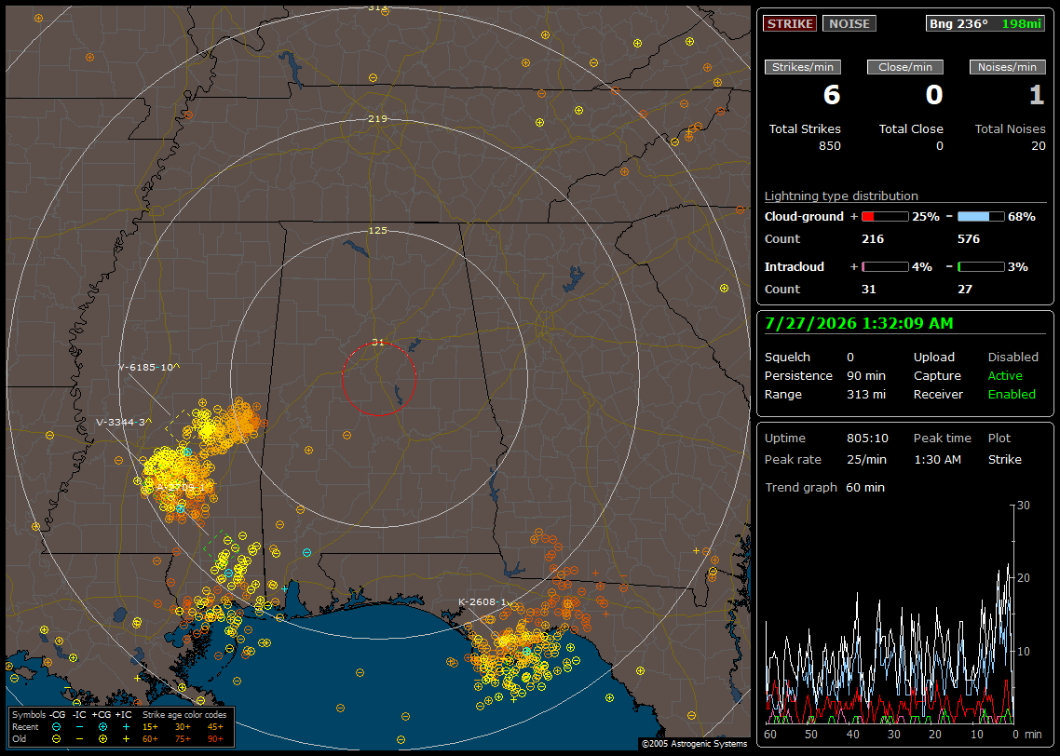
Task: Click the NOISE indicator button
Action: (849, 23)
